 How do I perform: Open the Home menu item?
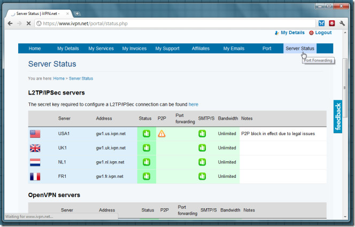(35, 49)
